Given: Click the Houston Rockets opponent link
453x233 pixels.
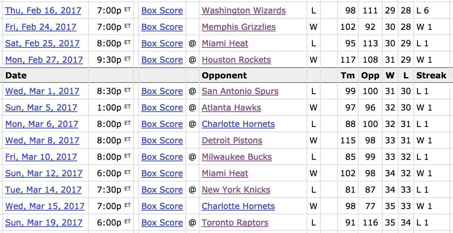Looking at the screenshot, I should (236, 60).
